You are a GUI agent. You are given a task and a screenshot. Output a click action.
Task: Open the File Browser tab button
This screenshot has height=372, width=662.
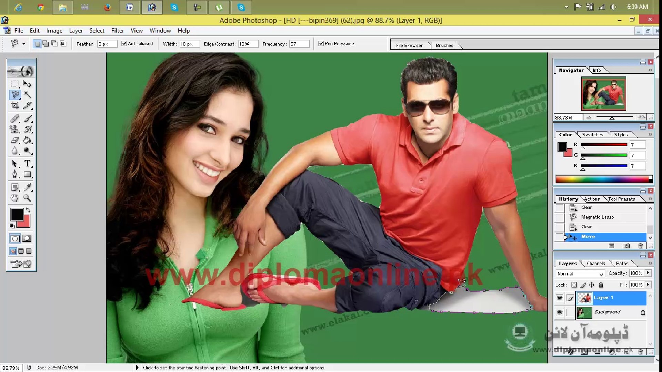tap(409, 45)
